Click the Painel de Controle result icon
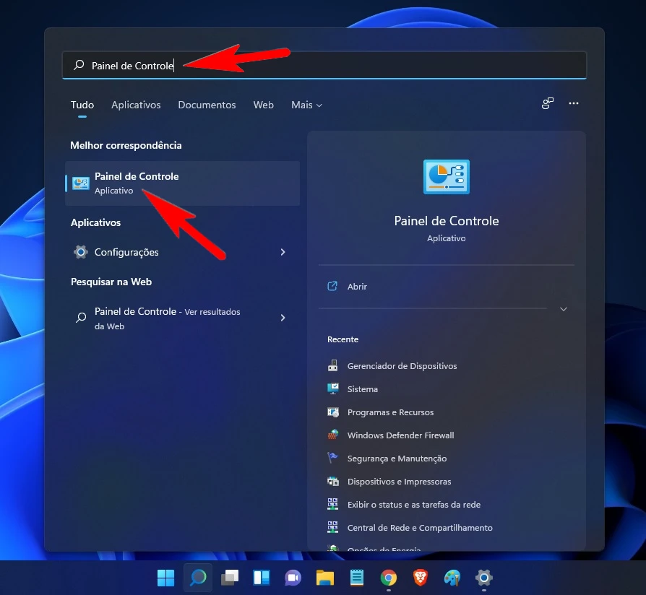The width and height of the screenshot is (646, 595). tap(80, 183)
